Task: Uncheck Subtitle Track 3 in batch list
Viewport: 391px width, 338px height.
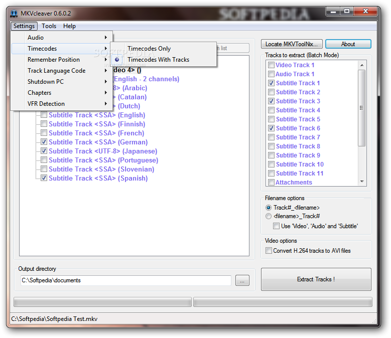Action: pyautogui.click(x=272, y=101)
